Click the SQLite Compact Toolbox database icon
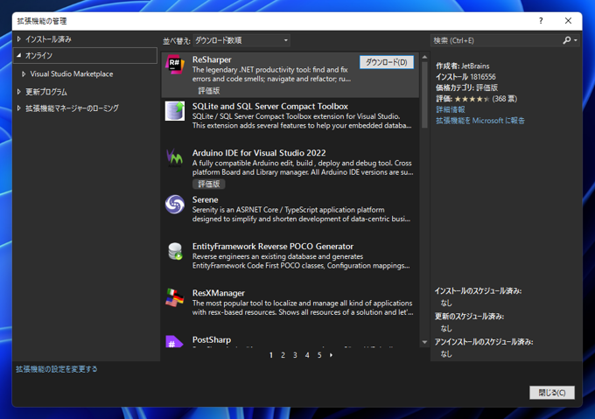Viewport: 595px width, 419px height. pos(175,111)
